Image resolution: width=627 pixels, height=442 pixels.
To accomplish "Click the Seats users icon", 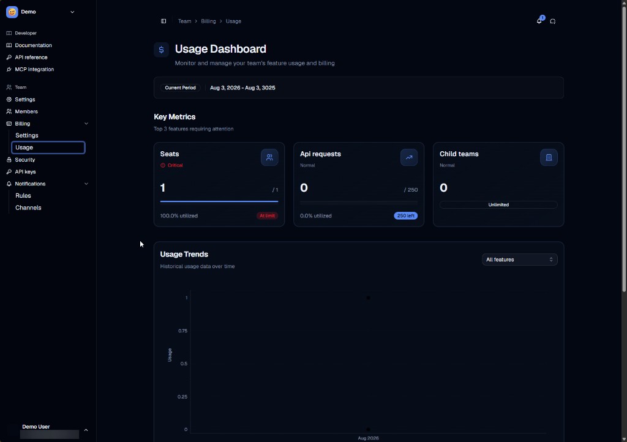I will [x=269, y=157].
